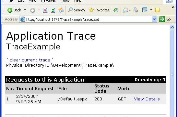Open the Favorites star pane
Viewport: 177px width, 117px height.
coord(99,10)
